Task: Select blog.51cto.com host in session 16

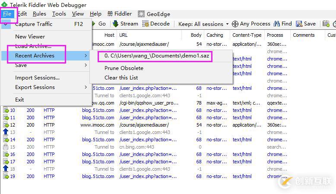Action: [98, 154]
